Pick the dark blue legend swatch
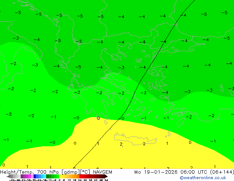This screenshot has height=181, width=234. click(x=35, y=176)
